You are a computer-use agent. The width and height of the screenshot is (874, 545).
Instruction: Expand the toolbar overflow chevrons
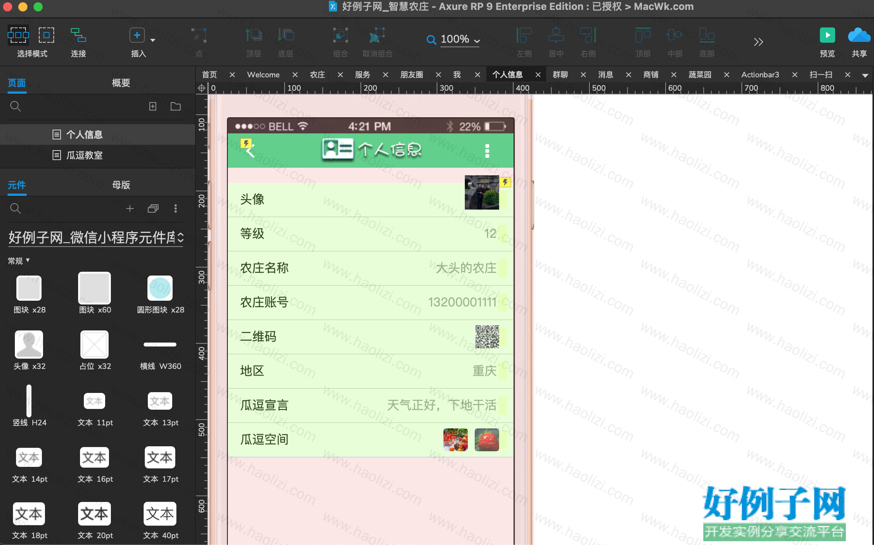tap(758, 42)
